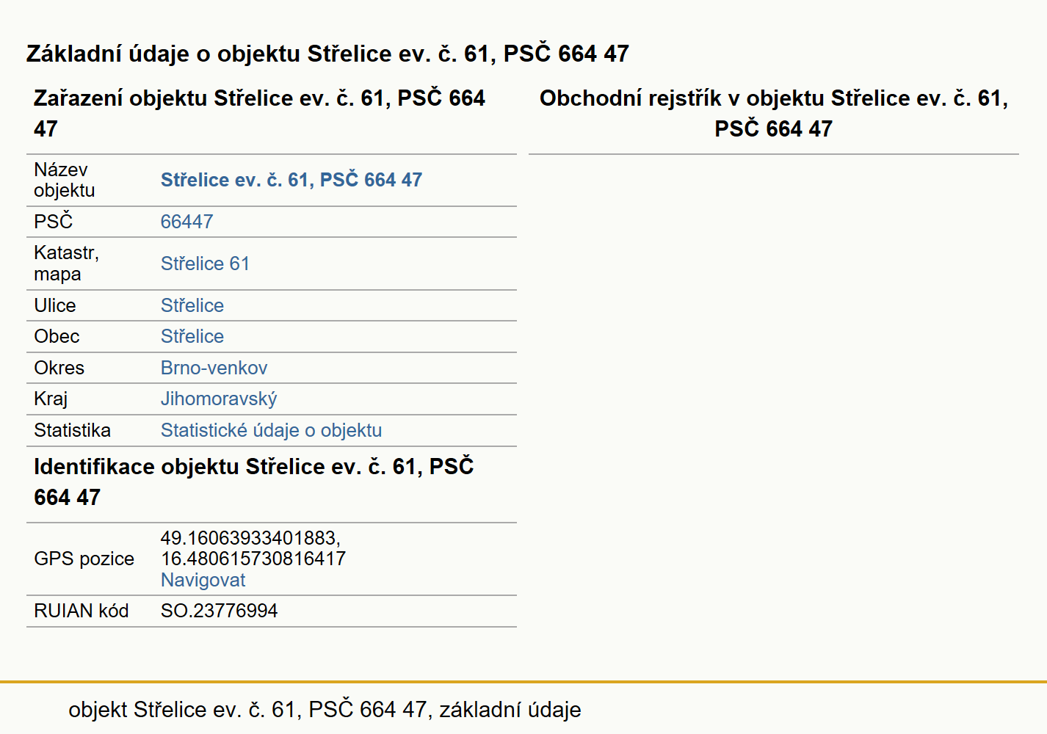Click the Katastr, mapa row label
Viewport: 1047px width, 734px height.
click(x=66, y=264)
